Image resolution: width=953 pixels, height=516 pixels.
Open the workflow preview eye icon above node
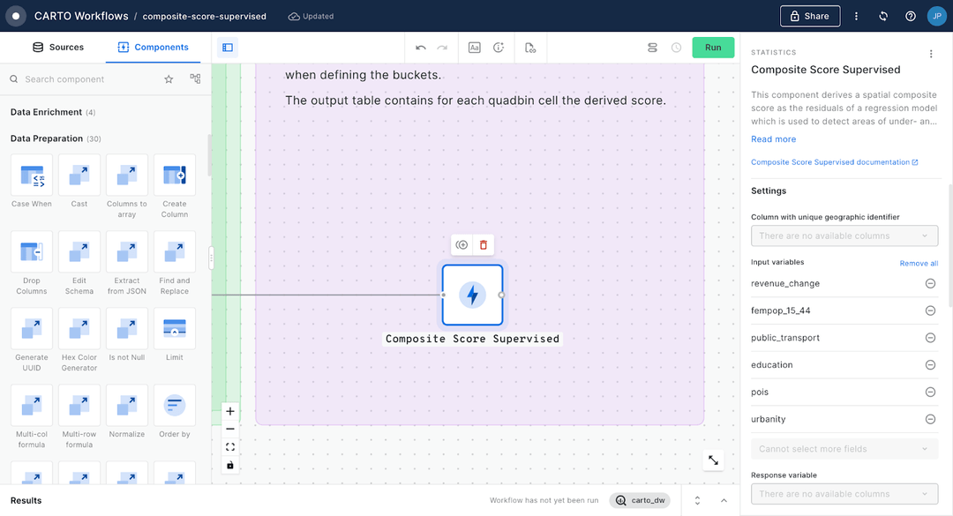tap(461, 244)
